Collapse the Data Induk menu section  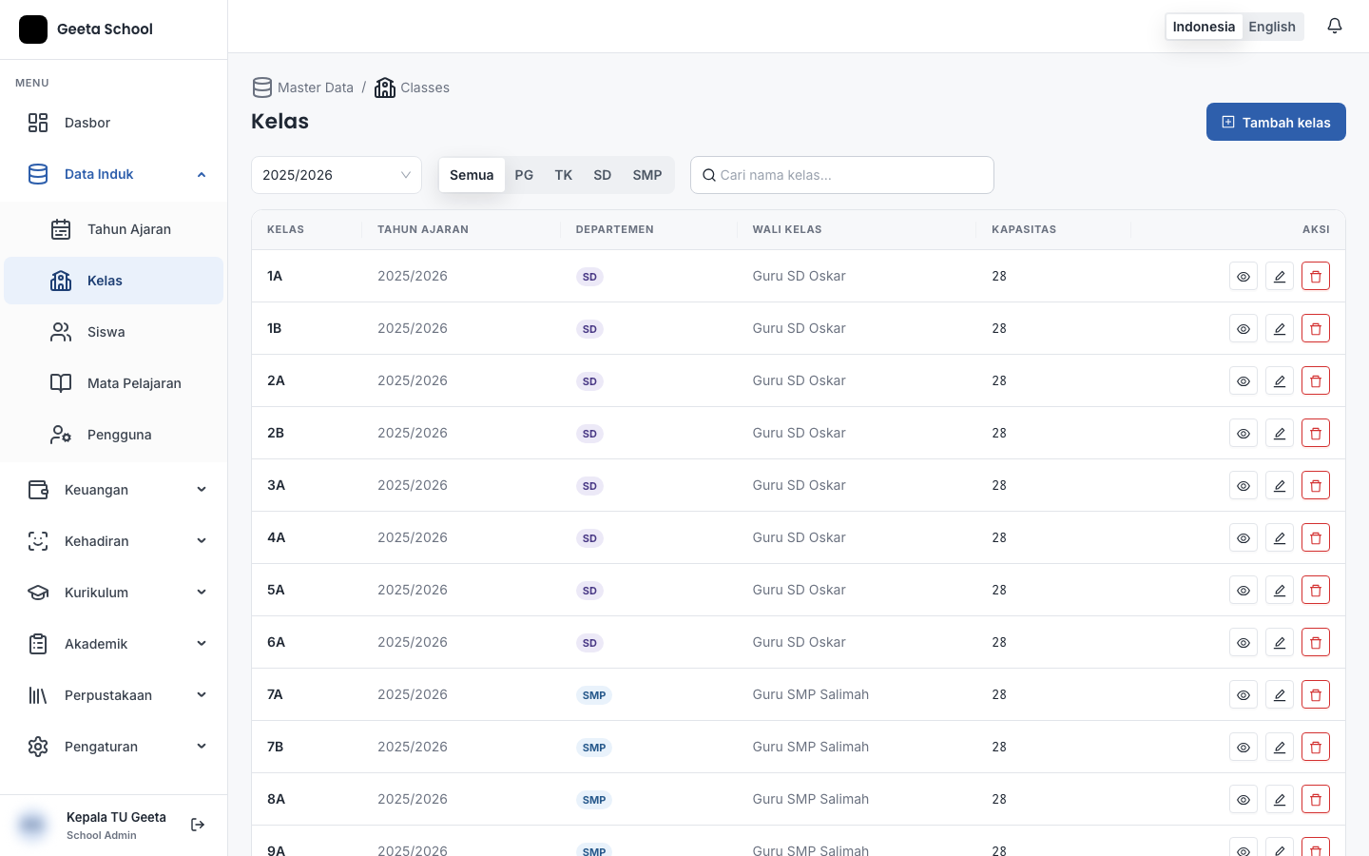coord(114,174)
